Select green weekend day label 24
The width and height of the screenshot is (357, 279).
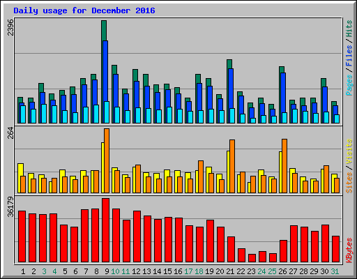click(261, 271)
